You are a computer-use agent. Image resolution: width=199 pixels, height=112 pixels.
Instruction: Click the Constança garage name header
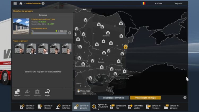pyautogui.click(x=43, y=15)
